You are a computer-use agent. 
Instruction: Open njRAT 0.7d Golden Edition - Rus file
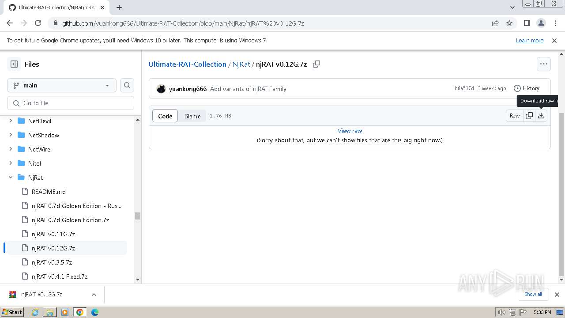(77, 206)
